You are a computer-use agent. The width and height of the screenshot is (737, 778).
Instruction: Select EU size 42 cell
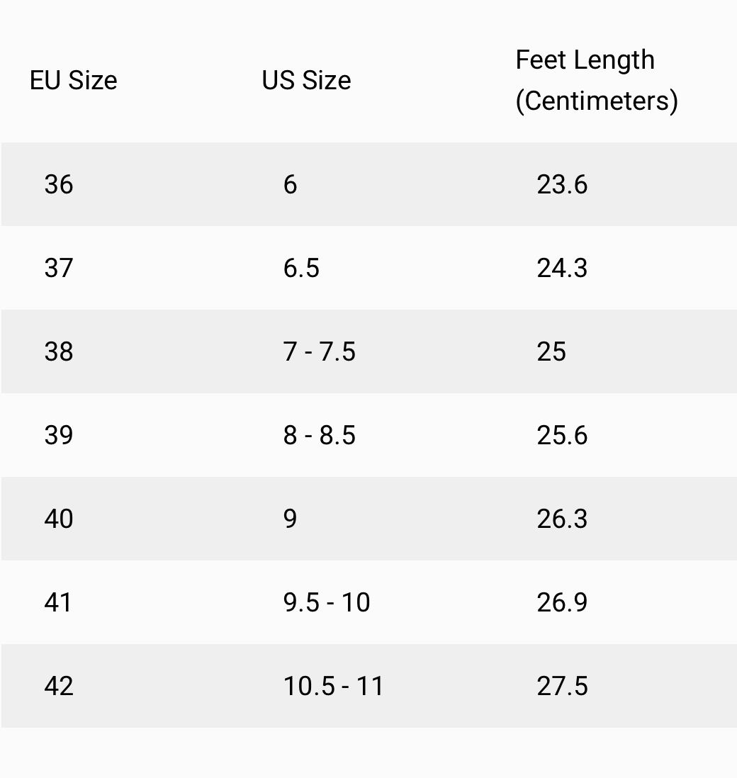(x=59, y=686)
